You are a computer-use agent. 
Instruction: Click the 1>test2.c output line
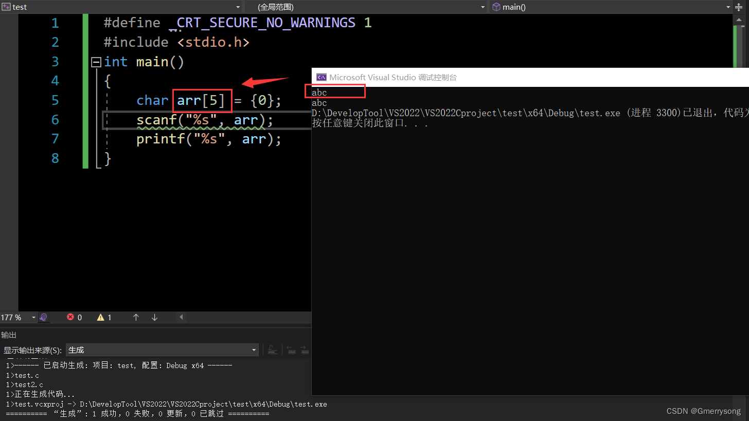(24, 385)
